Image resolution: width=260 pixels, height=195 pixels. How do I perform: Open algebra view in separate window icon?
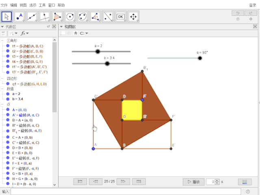[x=48, y=26]
